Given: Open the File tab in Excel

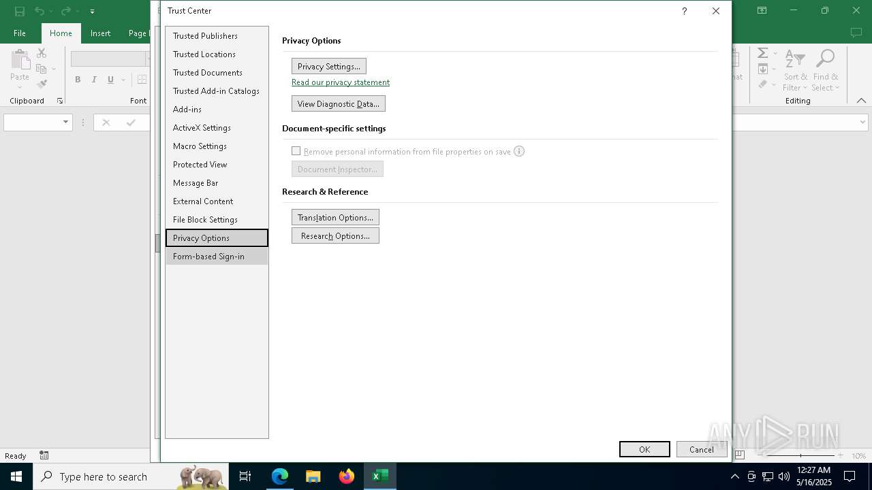Looking at the screenshot, I should click(x=20, y=33).
